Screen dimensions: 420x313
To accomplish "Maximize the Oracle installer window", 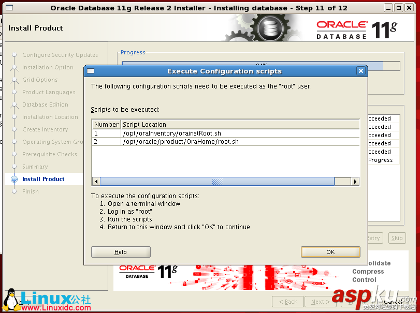I will click(x=399, y=8).
